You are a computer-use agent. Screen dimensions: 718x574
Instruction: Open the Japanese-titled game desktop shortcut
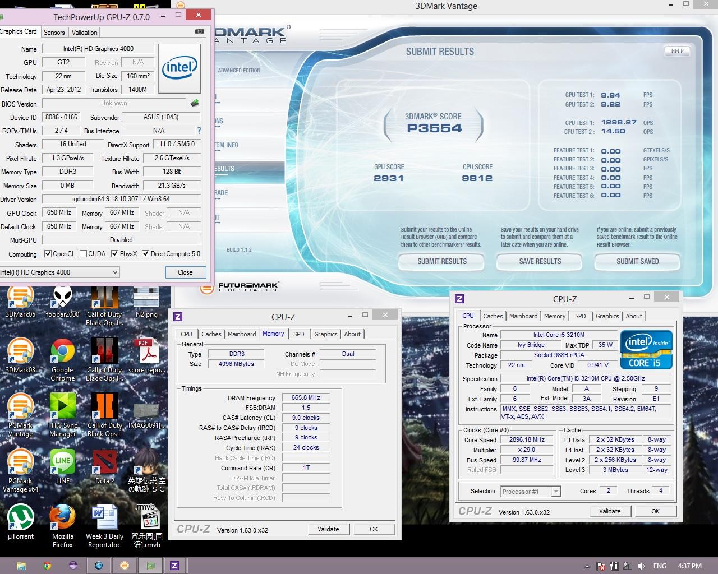[x=146, y=471]
